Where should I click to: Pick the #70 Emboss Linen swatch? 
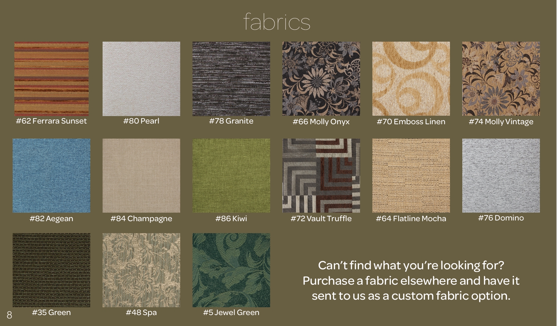[411, 79]
